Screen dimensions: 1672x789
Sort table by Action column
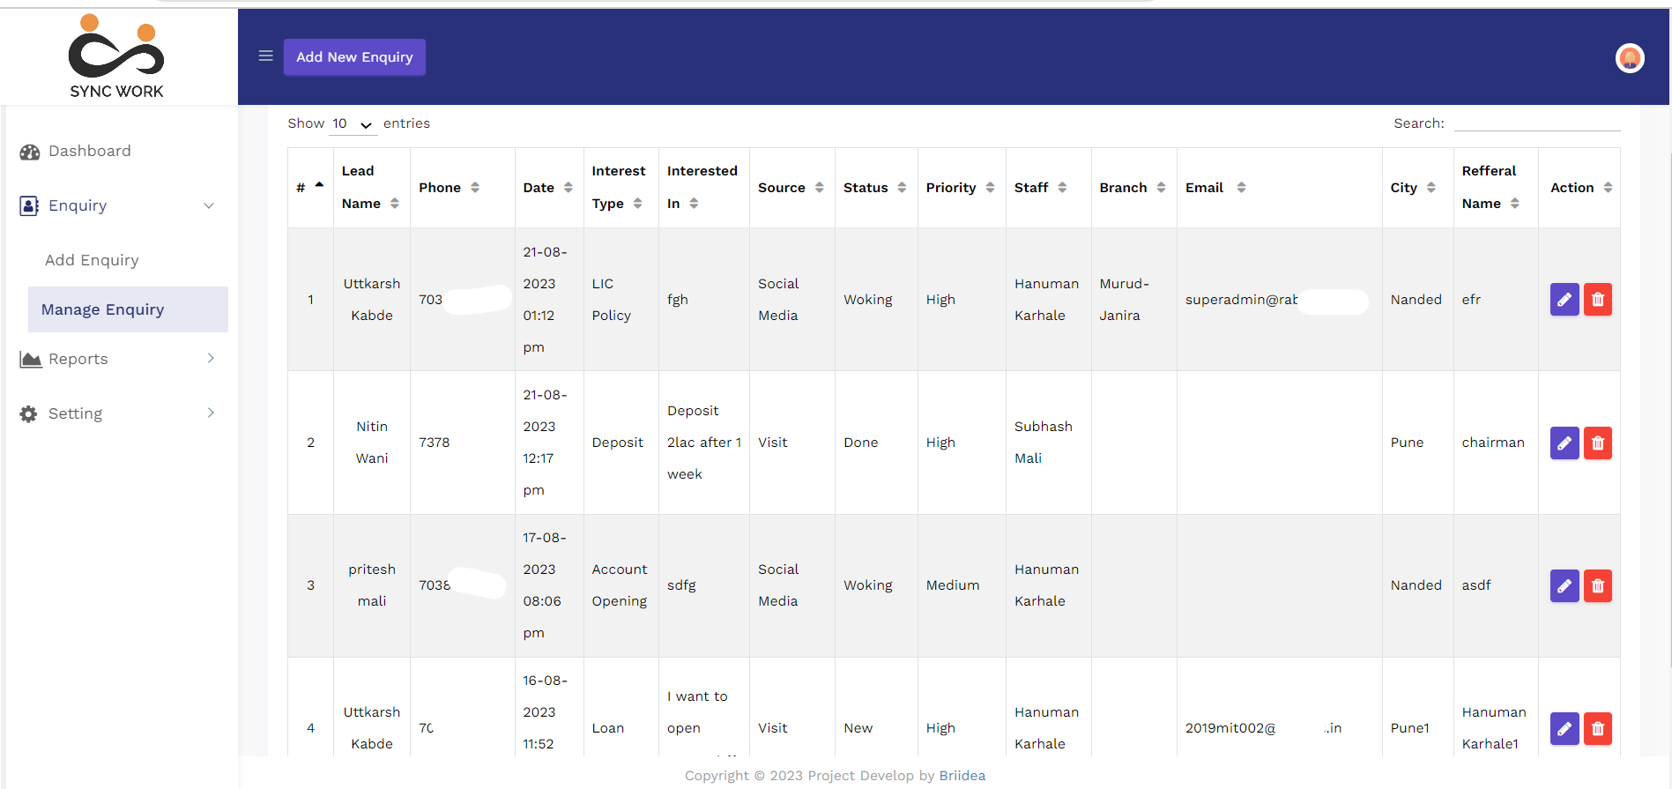[x=1579, y=187]
